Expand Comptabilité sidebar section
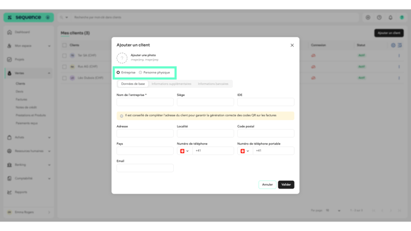Image resolution: width=411 pixels, height=231 pixels. click(x=28, y=178)
